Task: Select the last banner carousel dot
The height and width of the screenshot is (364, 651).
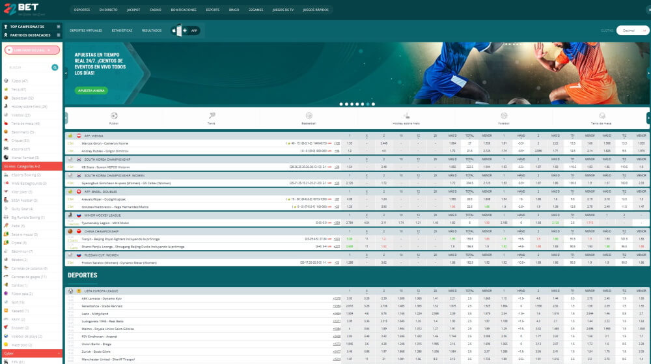Action: tap(373, 104)
